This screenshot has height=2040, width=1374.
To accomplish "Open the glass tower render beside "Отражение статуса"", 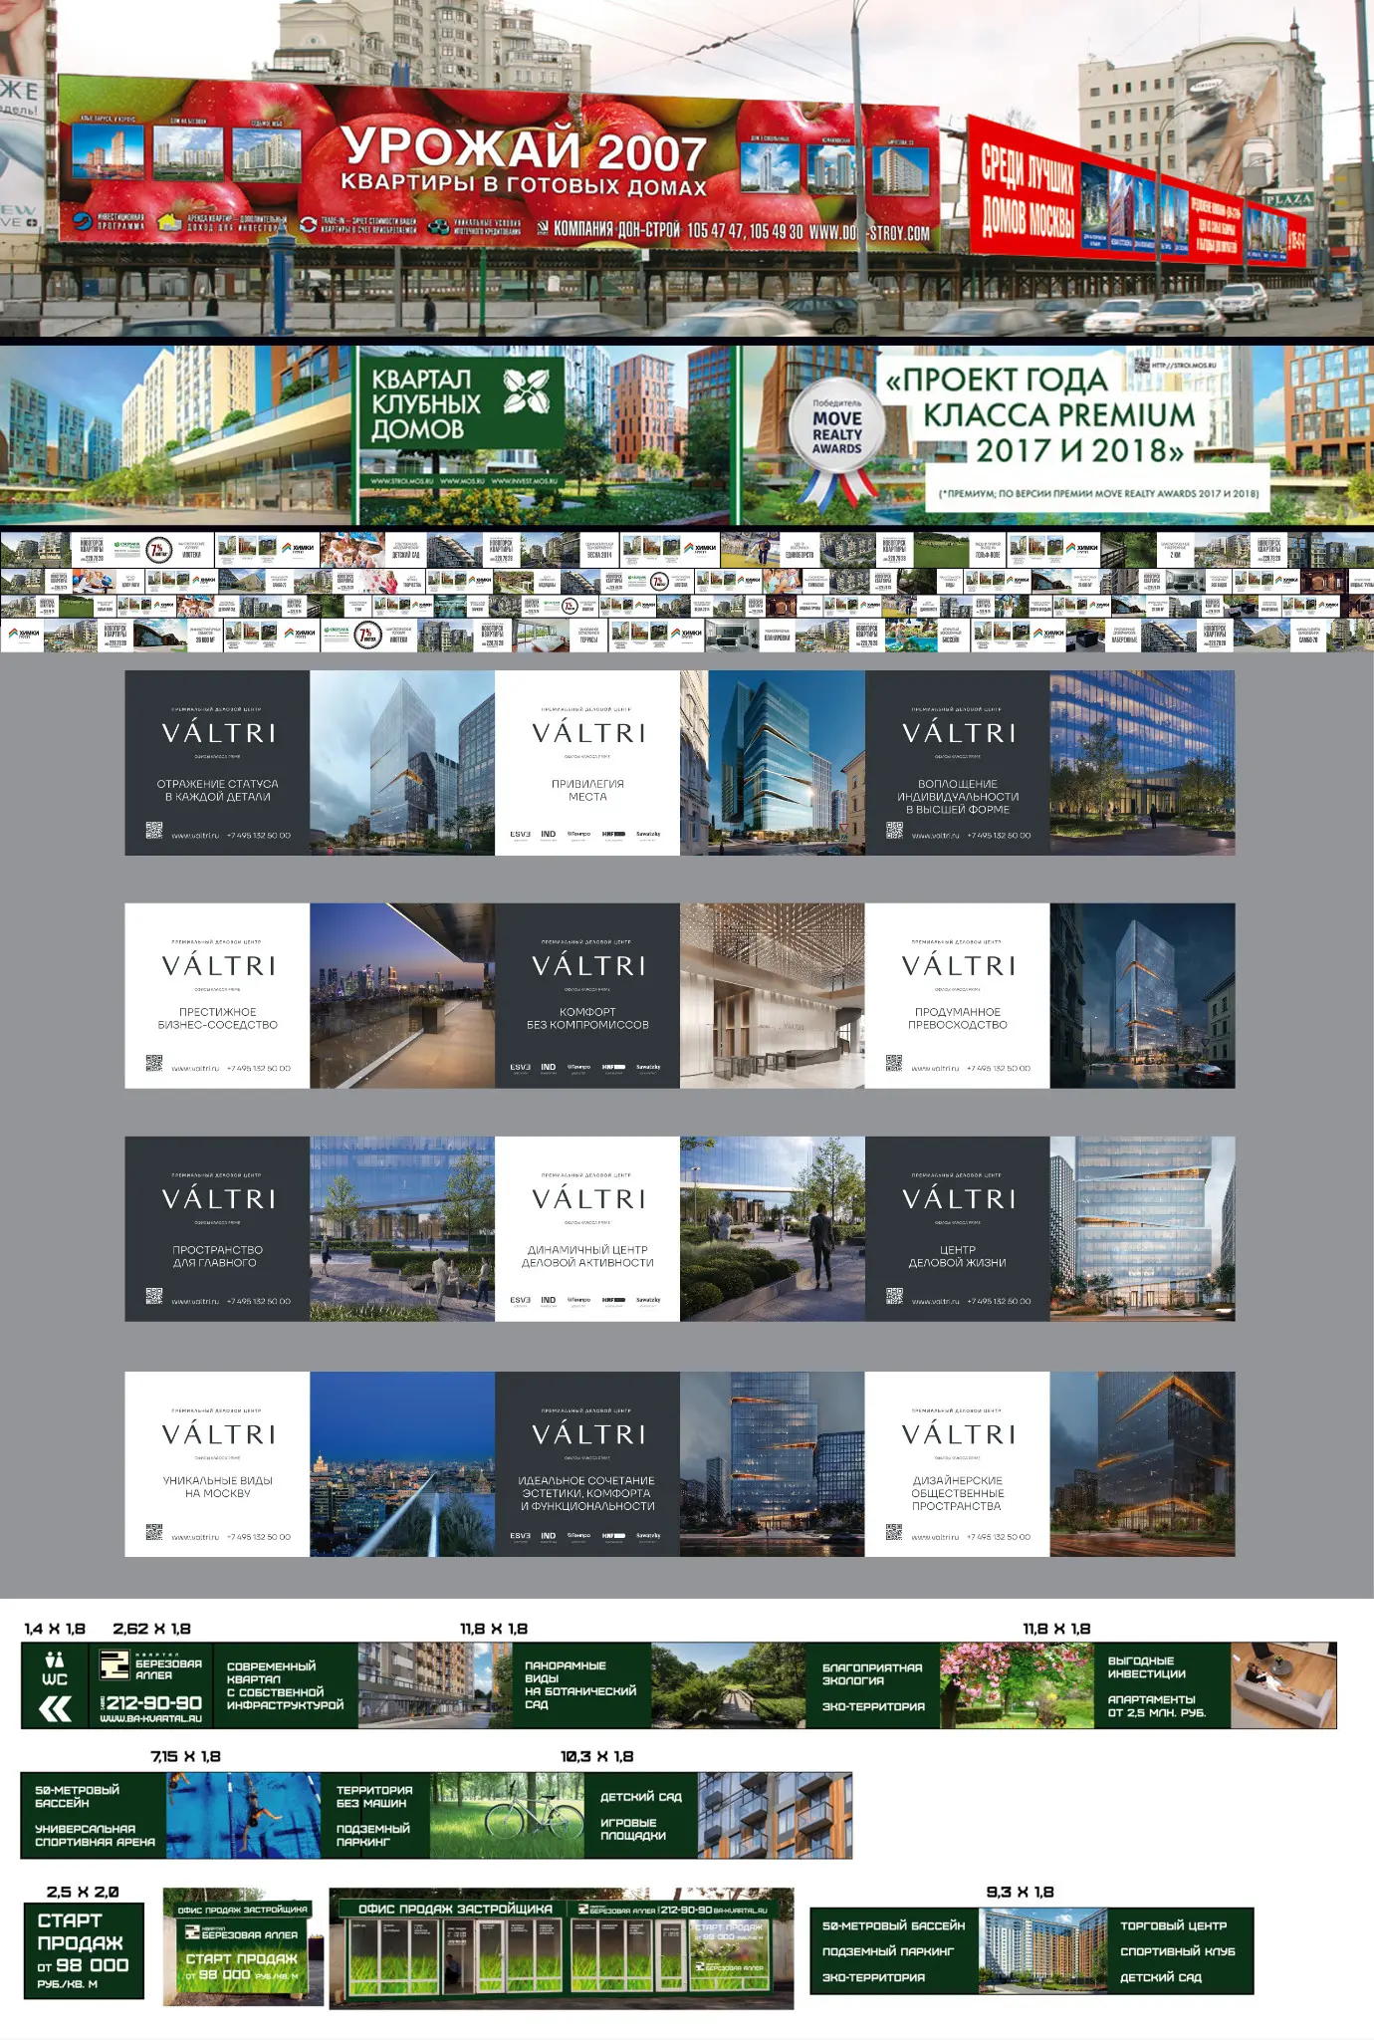I will (x=402, y=763).
